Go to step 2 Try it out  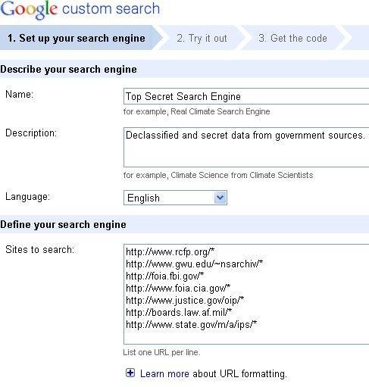pyautogui.click(x=202, y=38)
